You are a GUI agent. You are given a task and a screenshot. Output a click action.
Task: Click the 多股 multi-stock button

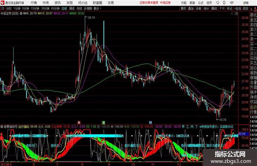pyautogui.click(x=199, y=8)
